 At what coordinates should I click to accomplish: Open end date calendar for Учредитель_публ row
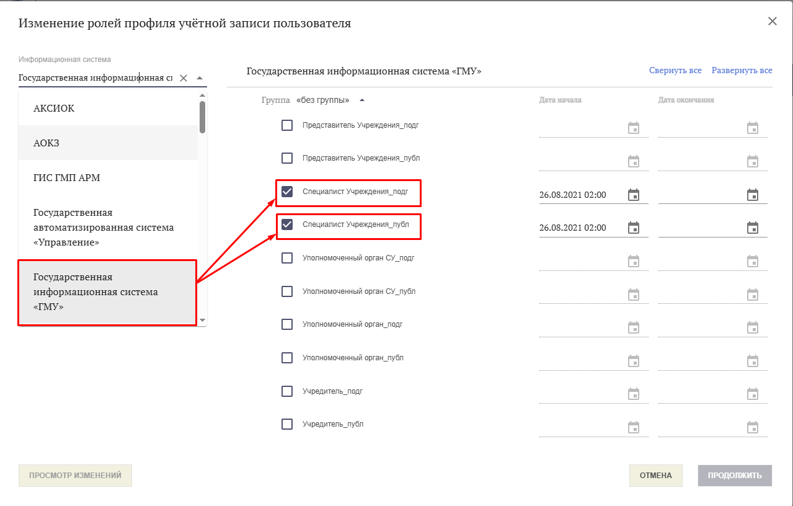752,427
